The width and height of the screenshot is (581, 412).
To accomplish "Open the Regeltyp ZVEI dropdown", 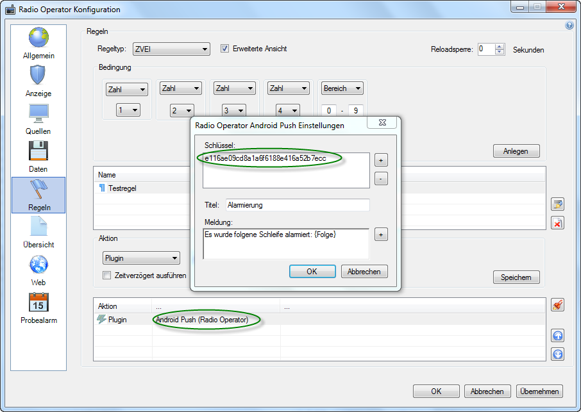I will (171, 49).
